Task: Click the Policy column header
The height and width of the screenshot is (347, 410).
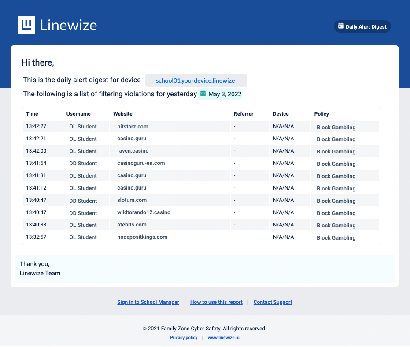Action: [x=321, y=114]
